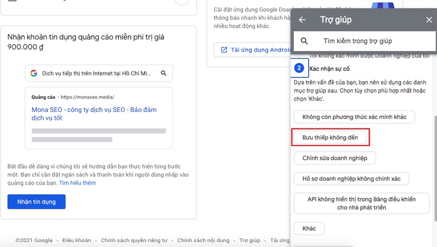The height and width of the screenshot is (247, 437).
Task: Click the step 2 circle icon
Action: click(299, 68)
